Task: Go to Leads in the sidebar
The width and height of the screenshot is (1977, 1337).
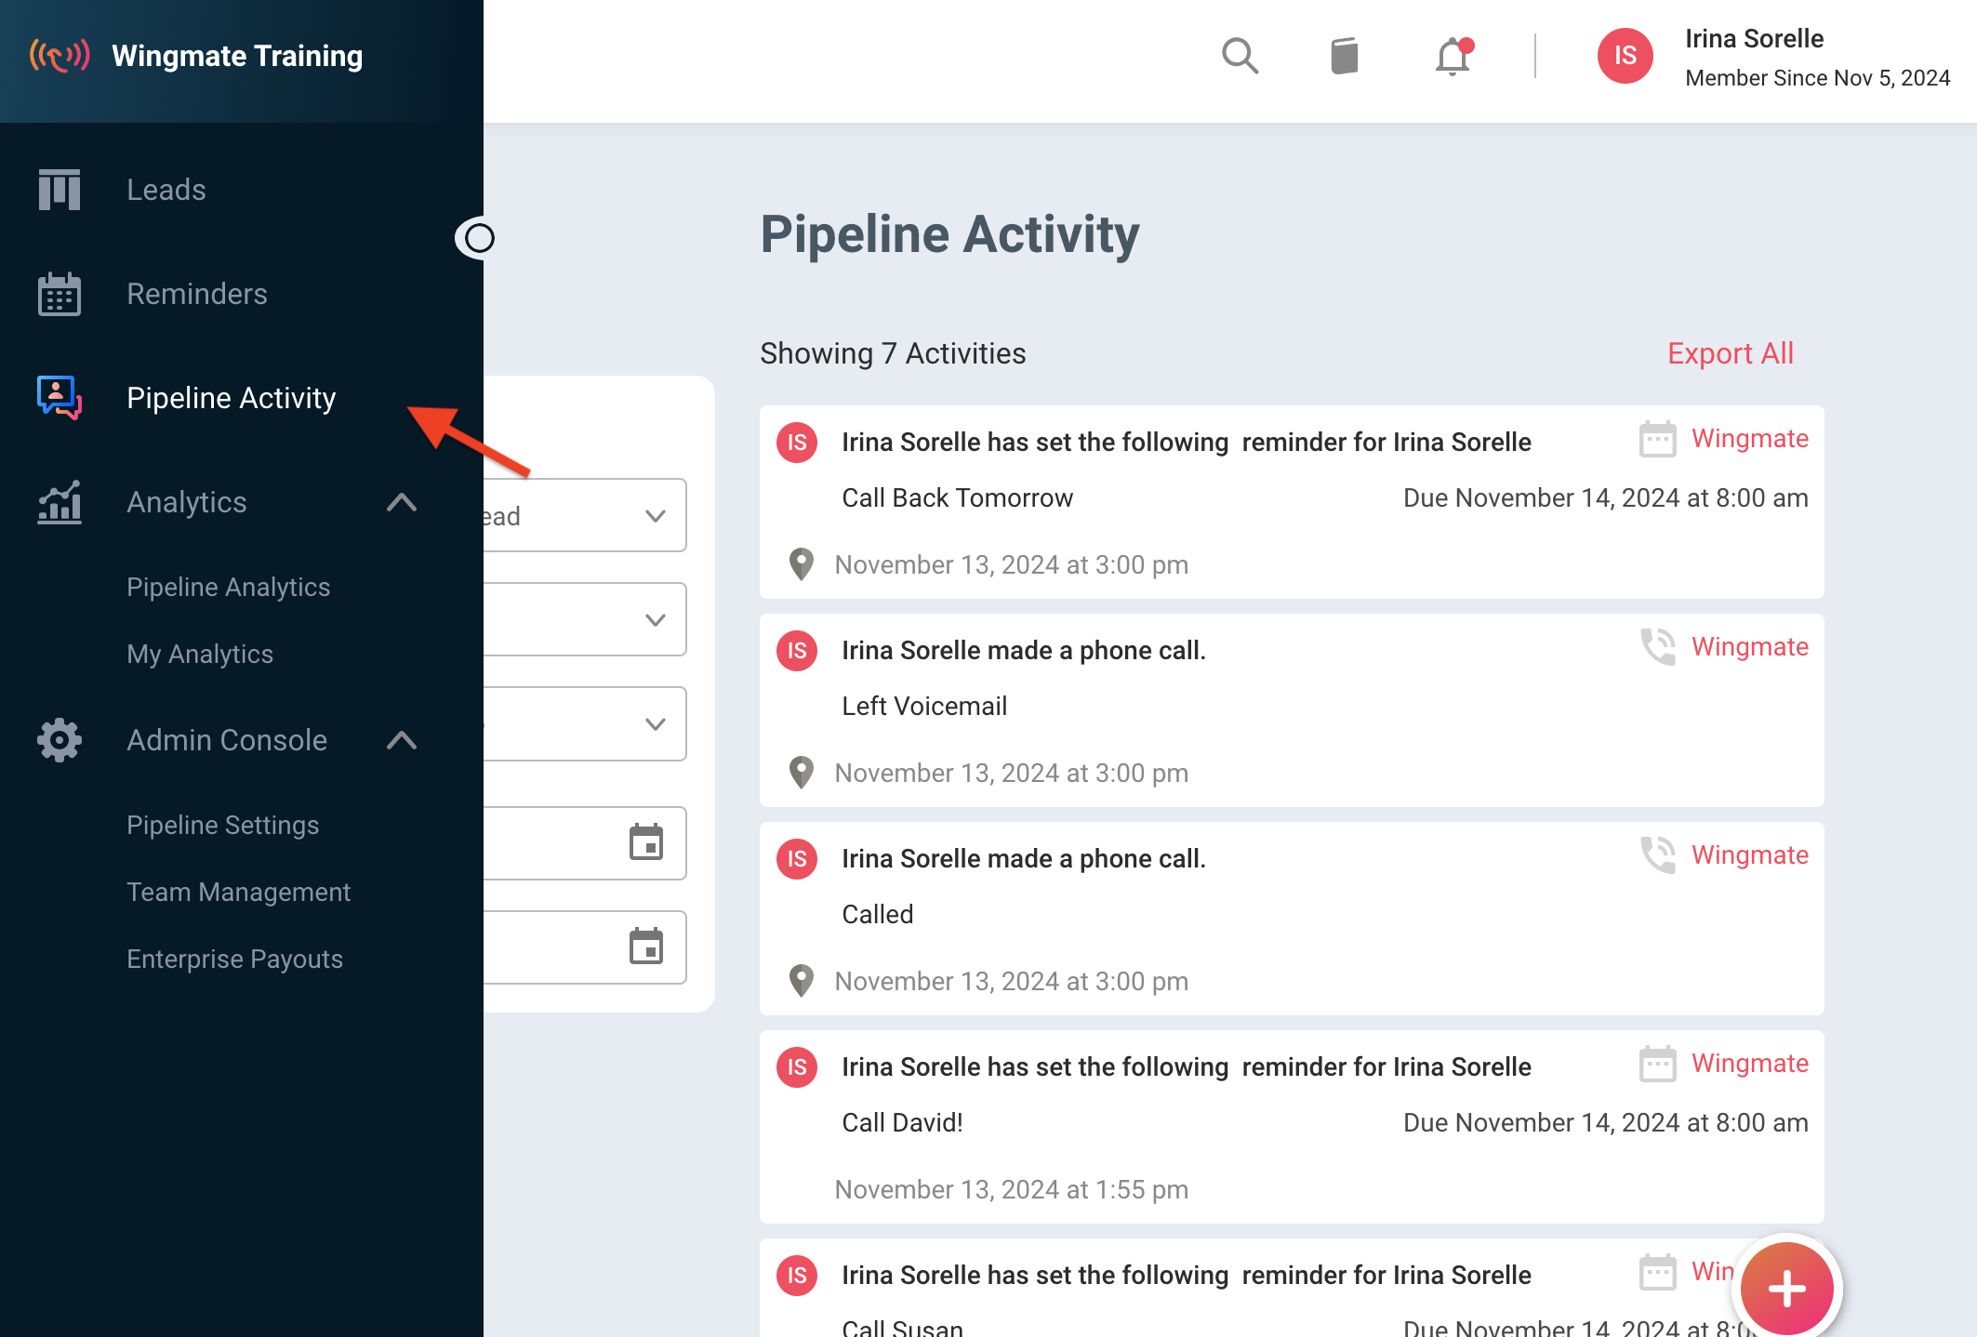Action: [x=166, y=190]
